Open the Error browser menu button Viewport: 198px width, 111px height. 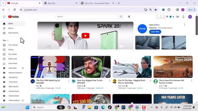pyautogui.click(x=192, y=10)
